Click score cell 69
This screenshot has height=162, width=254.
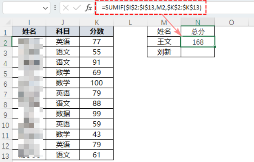coord(97,72)
